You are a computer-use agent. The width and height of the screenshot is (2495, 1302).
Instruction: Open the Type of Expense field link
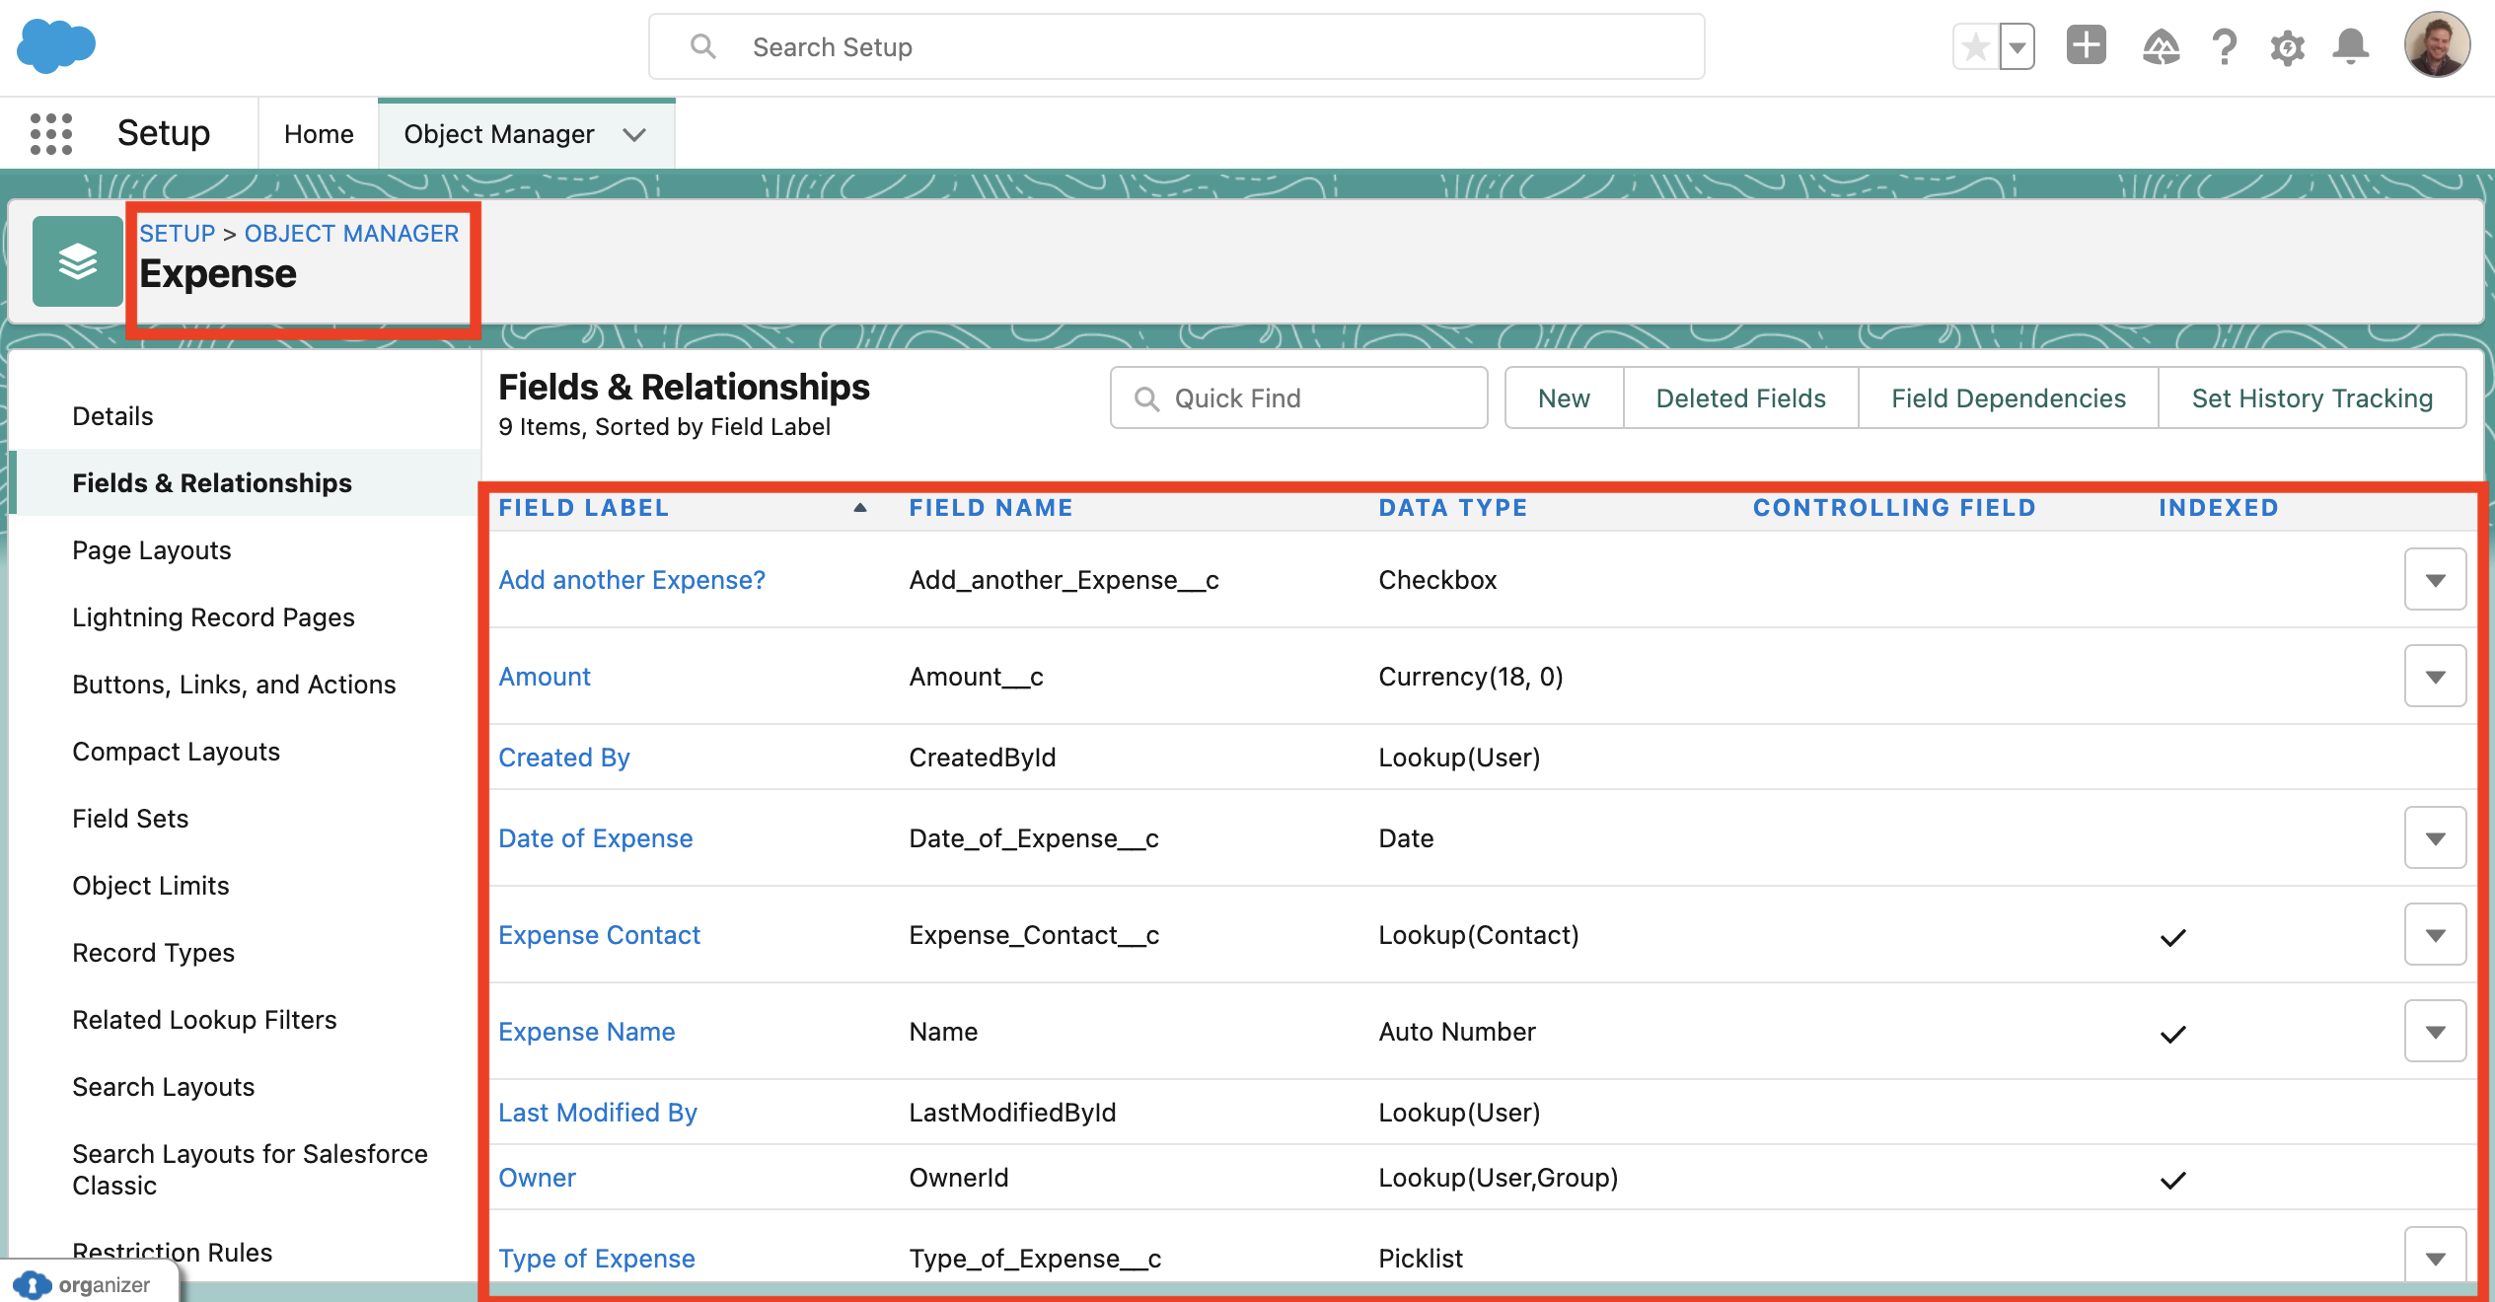(x=596, y=1259)
